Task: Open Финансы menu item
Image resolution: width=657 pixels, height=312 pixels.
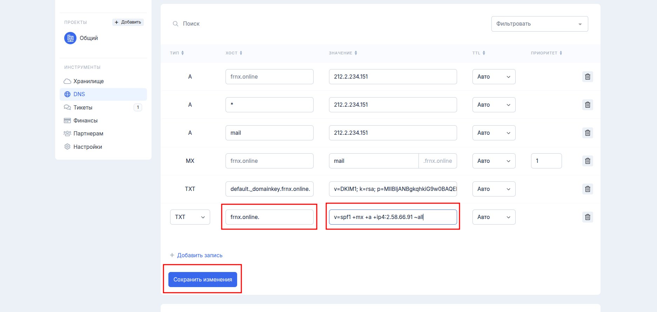Action: coord(85,120)
